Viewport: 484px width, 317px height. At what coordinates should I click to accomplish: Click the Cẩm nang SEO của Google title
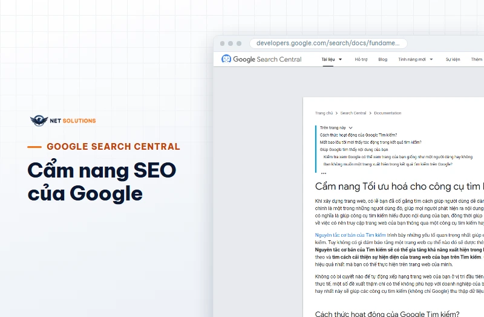click(x=102, y=182)
